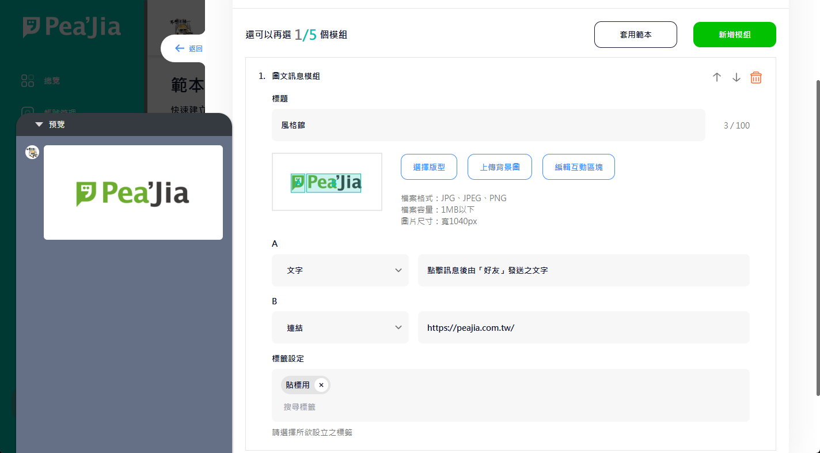Click the 套用範本 button
The width and height of the screenshot is (820, 453).
tap(636, 35)
